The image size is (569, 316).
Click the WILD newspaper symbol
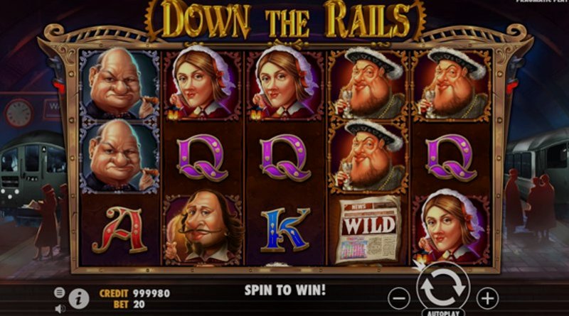369,229
